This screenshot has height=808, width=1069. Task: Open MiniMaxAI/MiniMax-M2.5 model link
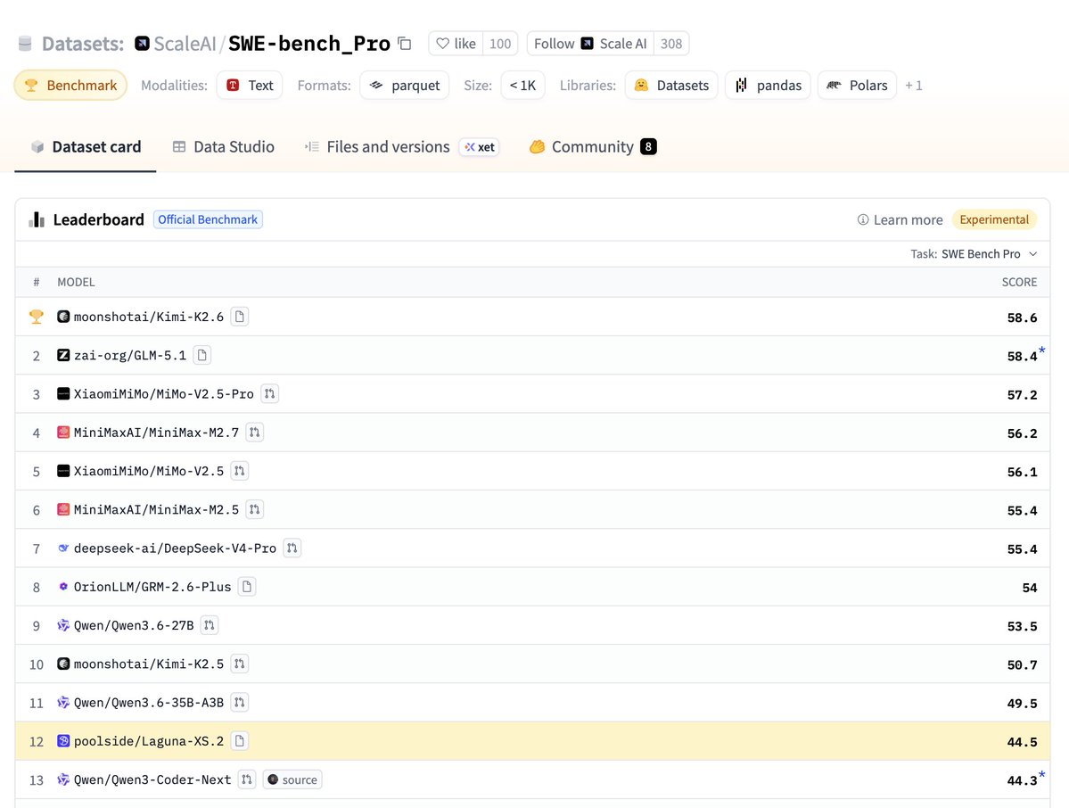[156, 509]
